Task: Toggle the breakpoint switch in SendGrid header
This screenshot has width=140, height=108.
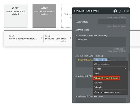Action: click(x=117, y=11)
